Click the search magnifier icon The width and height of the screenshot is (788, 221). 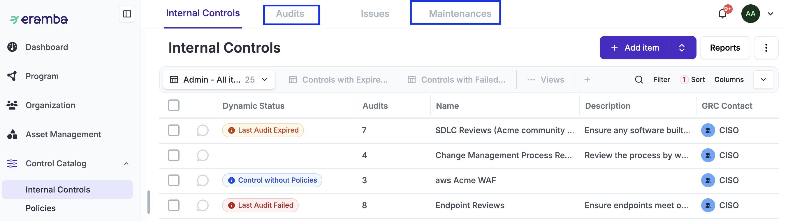(x=639, y=80)
